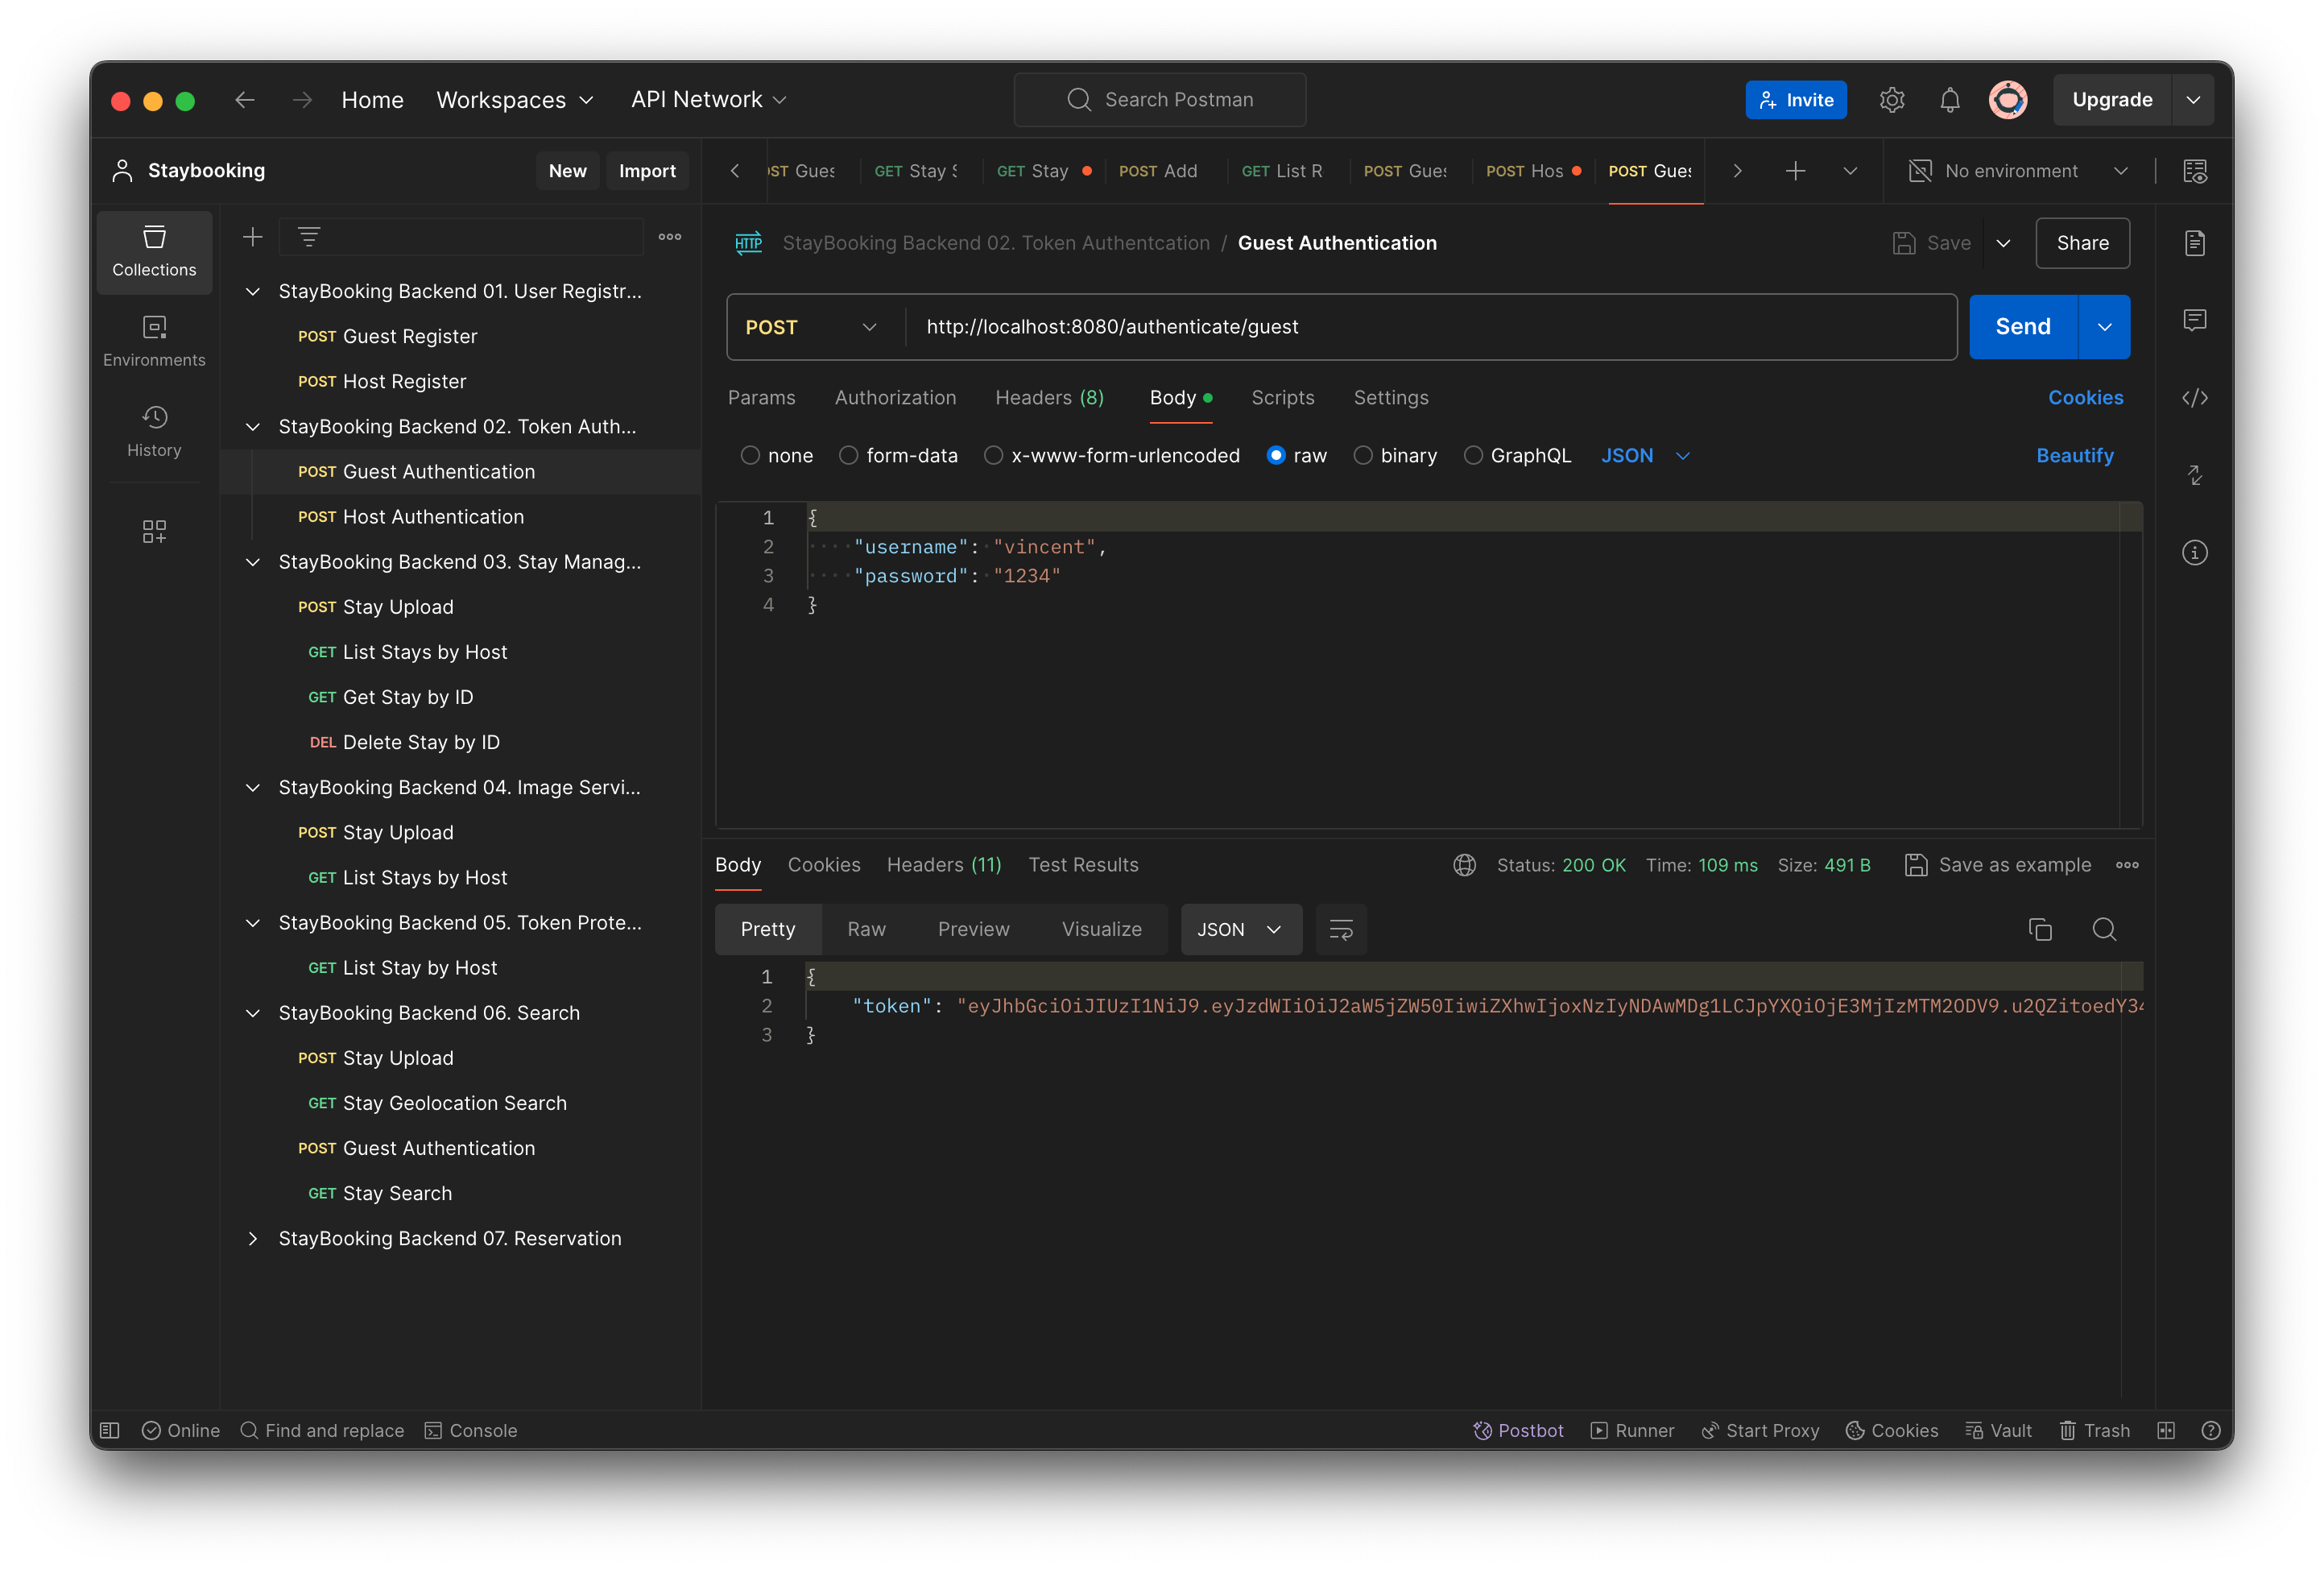Viewport: 2324px width, 1569px height.
Task: Open the History sidebar panel
Action: coord(154,431)
